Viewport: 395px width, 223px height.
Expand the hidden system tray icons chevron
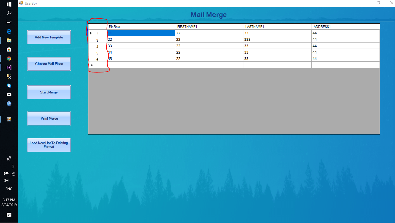pyautogui.click(x=13, y=167)
